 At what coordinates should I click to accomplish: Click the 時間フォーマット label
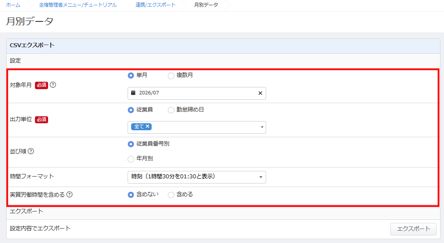tap(32, 176)
